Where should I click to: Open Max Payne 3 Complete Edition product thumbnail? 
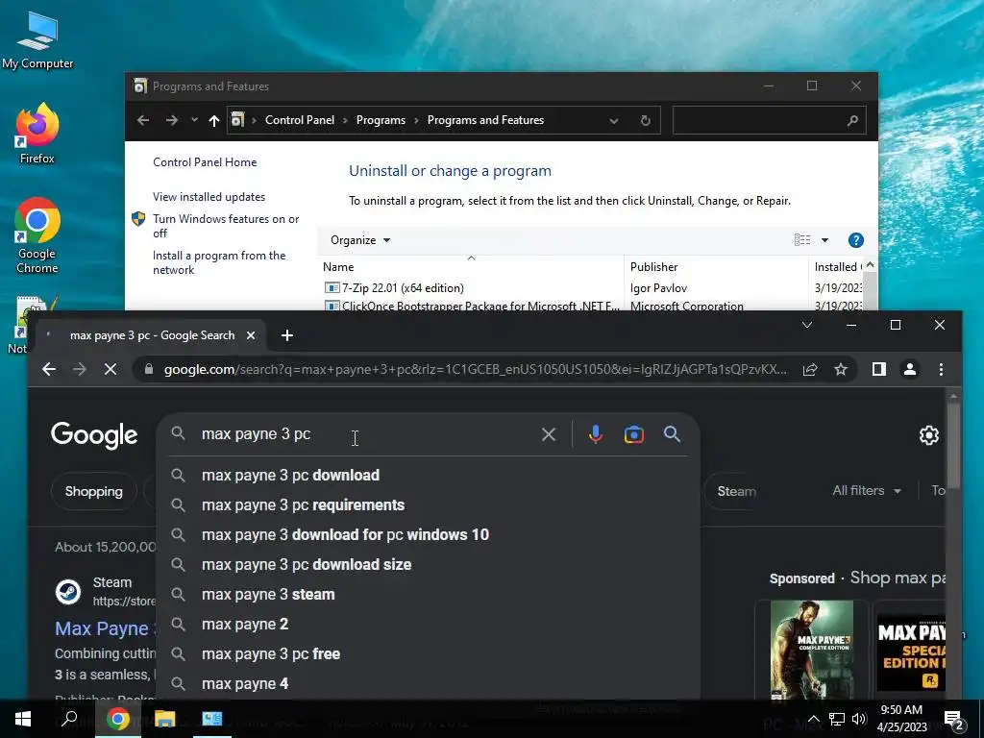[x=811, y=651]
